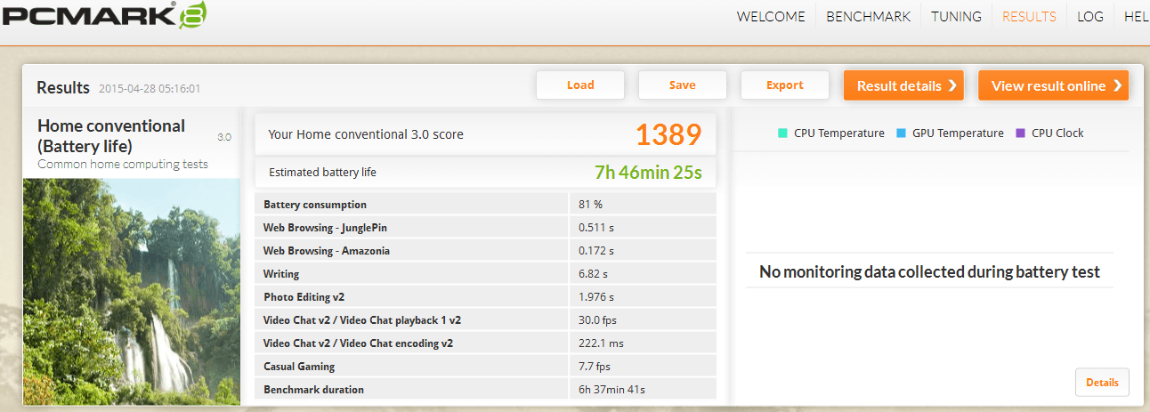Click the Export button

click(x=785, y=85)
